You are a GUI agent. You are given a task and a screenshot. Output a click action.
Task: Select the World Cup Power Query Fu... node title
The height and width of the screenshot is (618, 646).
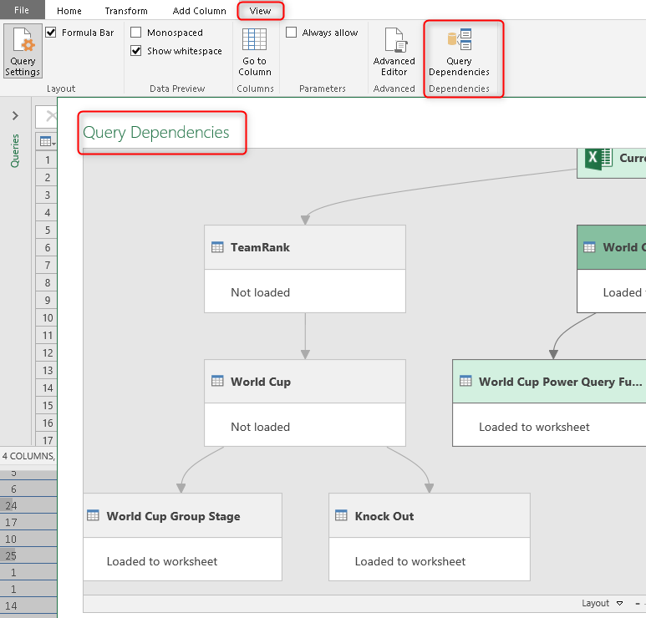click(560, 382)
